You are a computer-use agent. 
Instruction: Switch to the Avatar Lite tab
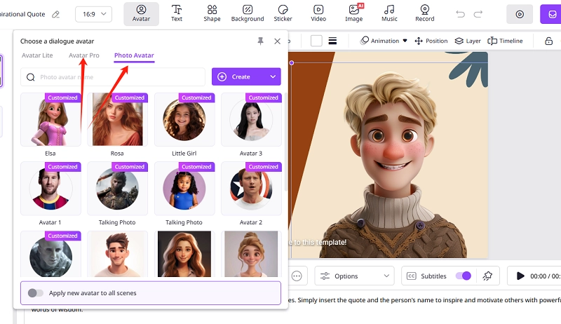click(37, 55)
